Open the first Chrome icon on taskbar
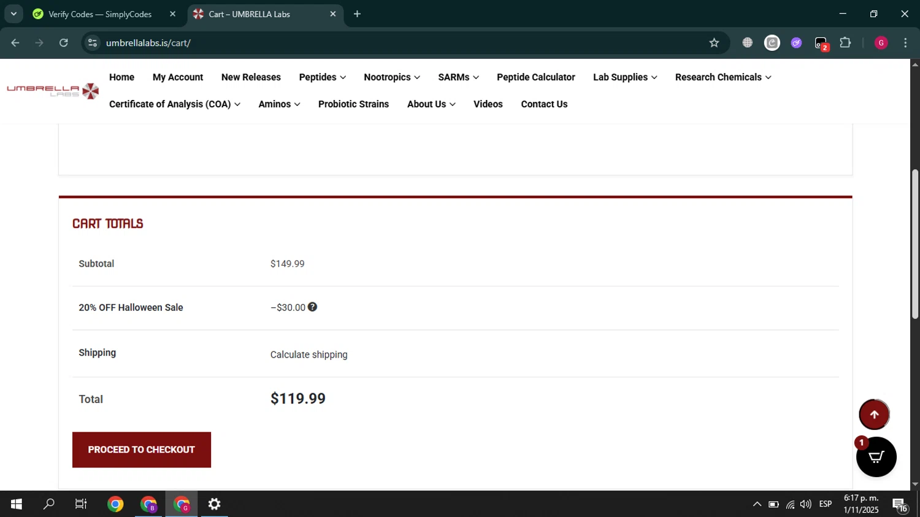 [x=115, y=504]
